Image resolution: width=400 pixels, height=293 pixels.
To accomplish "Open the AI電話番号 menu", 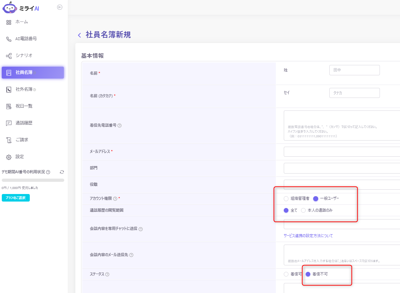I will click(x=26, y=39).
